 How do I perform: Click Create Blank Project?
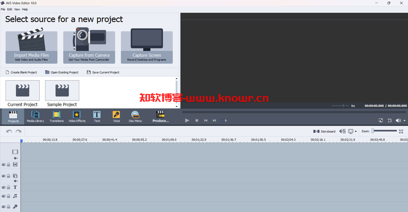21,72
